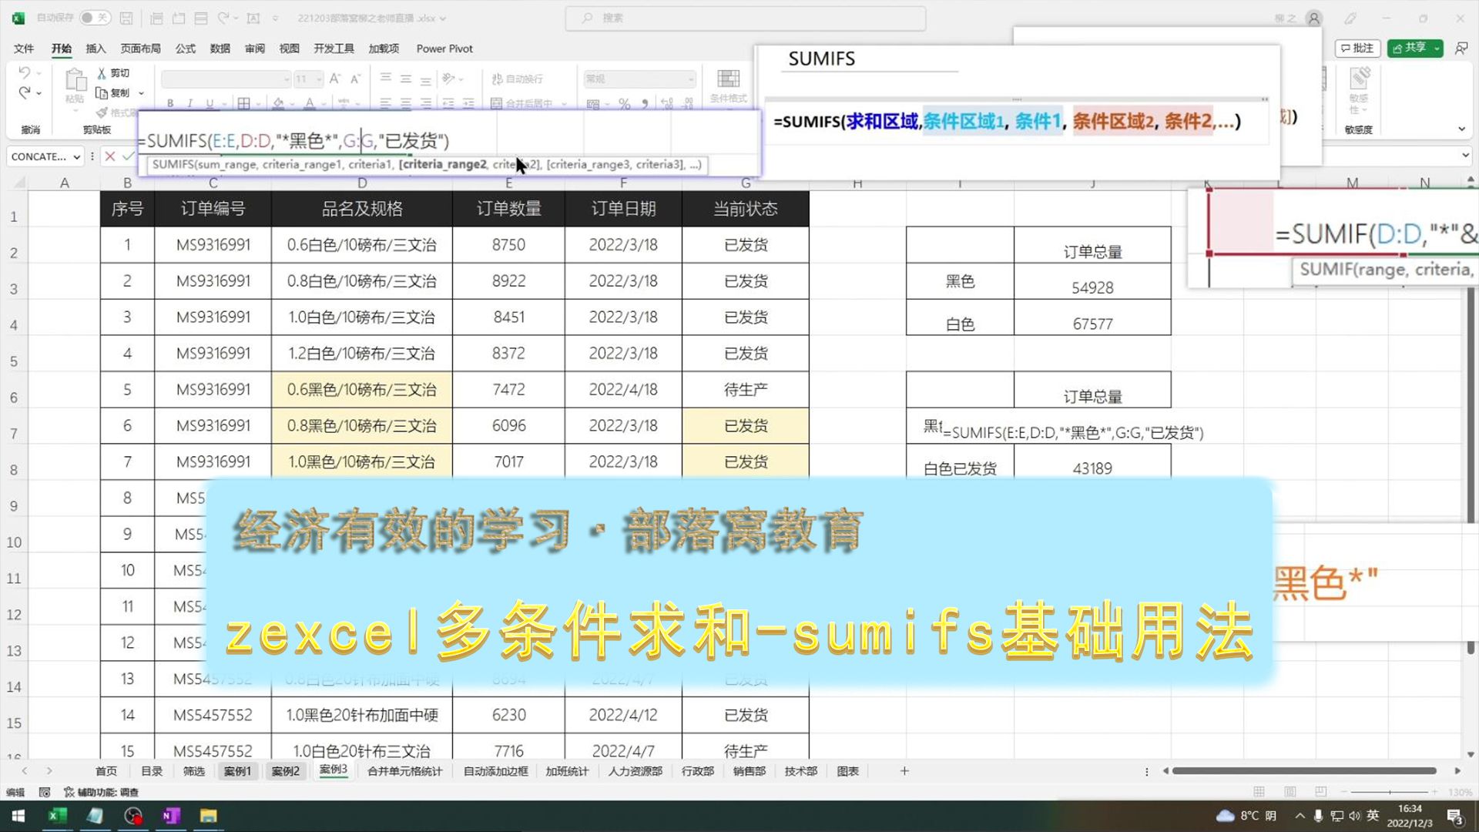
Task: Click the Cut (剪切) icon
Action: click(101, 72)
